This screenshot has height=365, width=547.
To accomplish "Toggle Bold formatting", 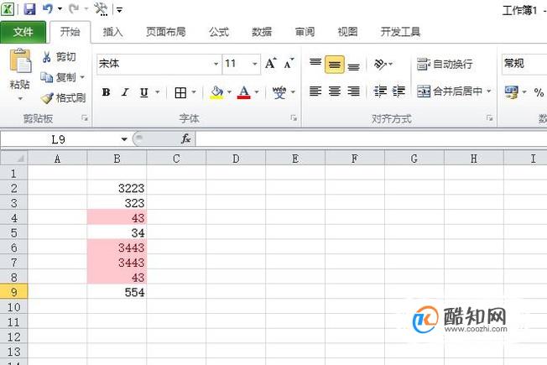I will (106, 92).
